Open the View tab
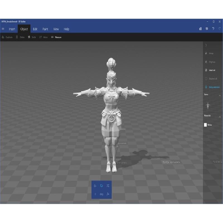Viewport: 223px width, 223px height. (56, 29)
